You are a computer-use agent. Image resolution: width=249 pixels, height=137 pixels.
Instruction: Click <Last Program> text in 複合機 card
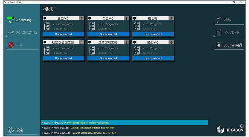[153, 24]
